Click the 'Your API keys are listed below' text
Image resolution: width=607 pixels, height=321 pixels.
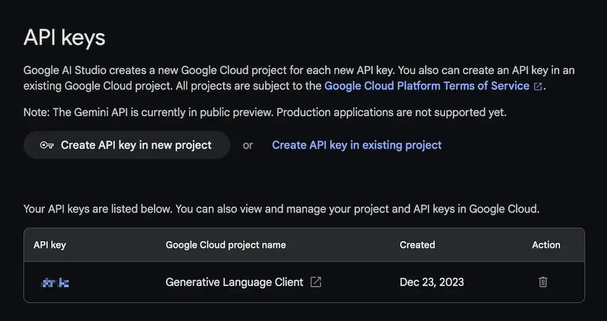point(282,209)
